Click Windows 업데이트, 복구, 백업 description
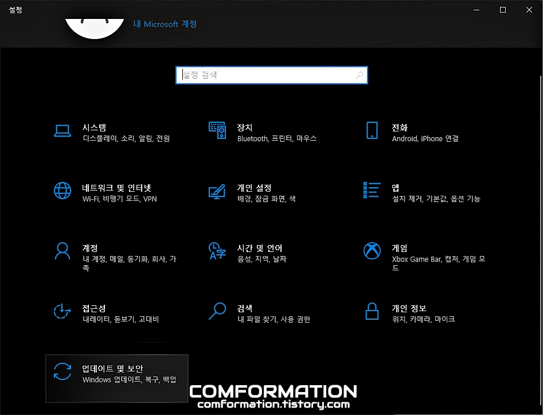The height and width of the screenshot is (415, 543). (x=130, y=379)
